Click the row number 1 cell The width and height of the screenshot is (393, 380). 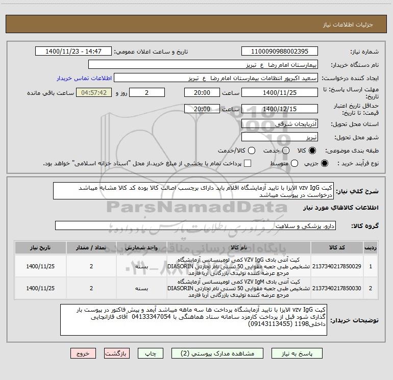[x=371, y=266]
